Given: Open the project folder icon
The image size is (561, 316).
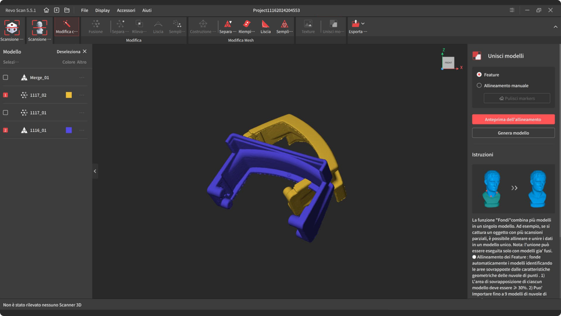Looking at the screenshot, I should (x=67, y=10).
